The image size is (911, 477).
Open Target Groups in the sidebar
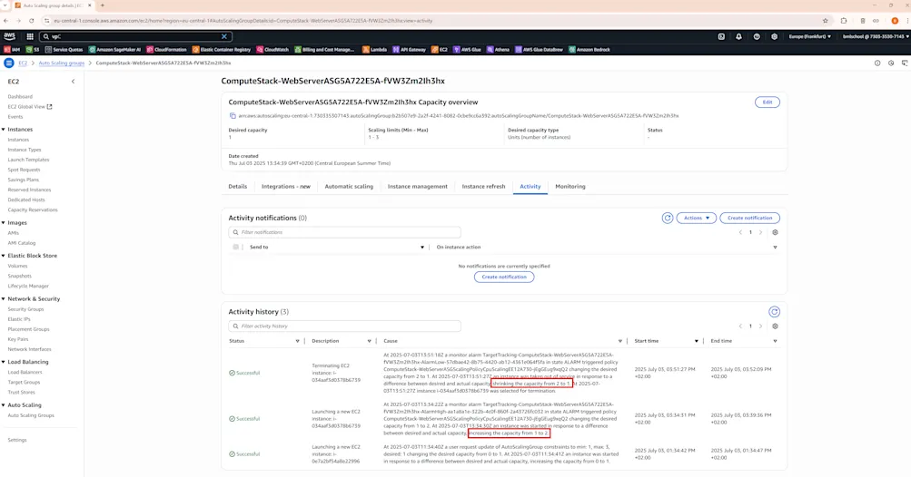[x=24, y=383]
